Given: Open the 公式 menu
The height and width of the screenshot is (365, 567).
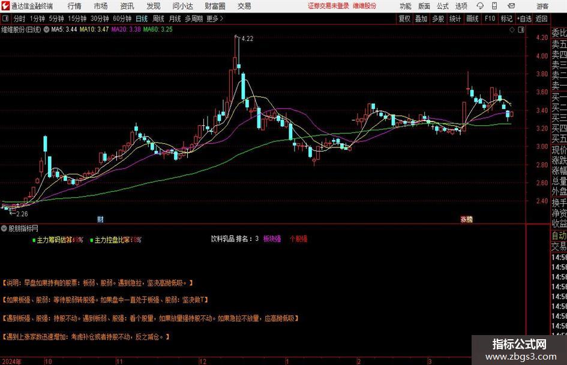Looking at the screenshot, I should (x=443, y=6).
